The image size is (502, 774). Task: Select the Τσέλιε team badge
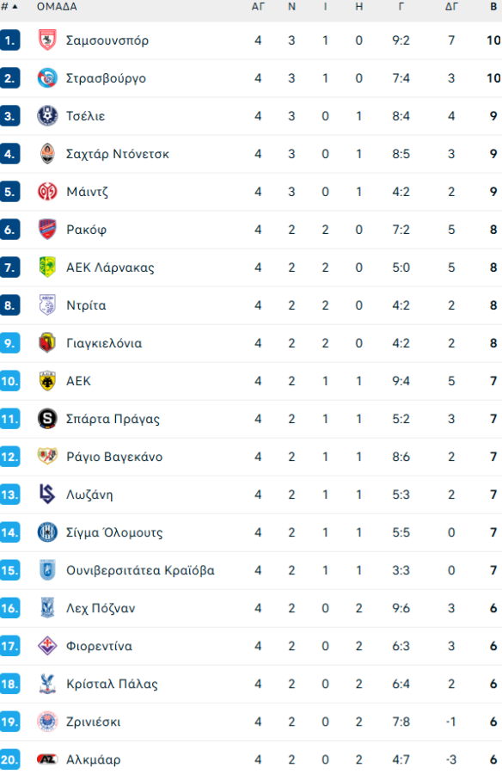tap(47, 115)
